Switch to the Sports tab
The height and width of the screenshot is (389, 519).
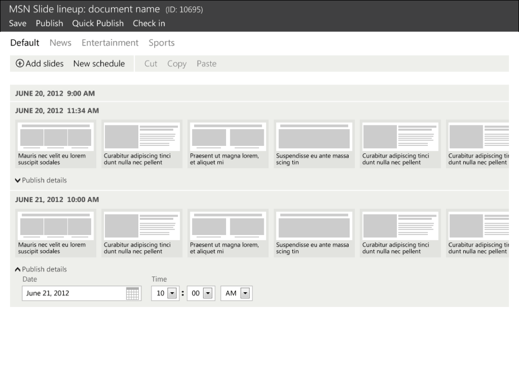[162, 43]
